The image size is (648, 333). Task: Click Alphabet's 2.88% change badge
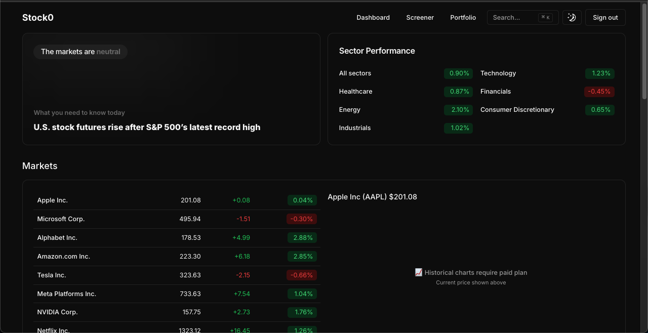click(x=302, y=238)
